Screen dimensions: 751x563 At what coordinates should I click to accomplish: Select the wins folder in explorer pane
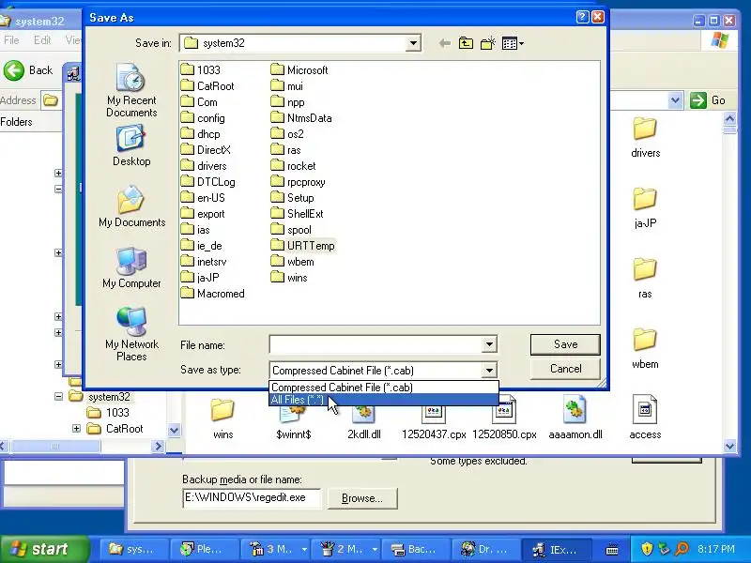222,418
